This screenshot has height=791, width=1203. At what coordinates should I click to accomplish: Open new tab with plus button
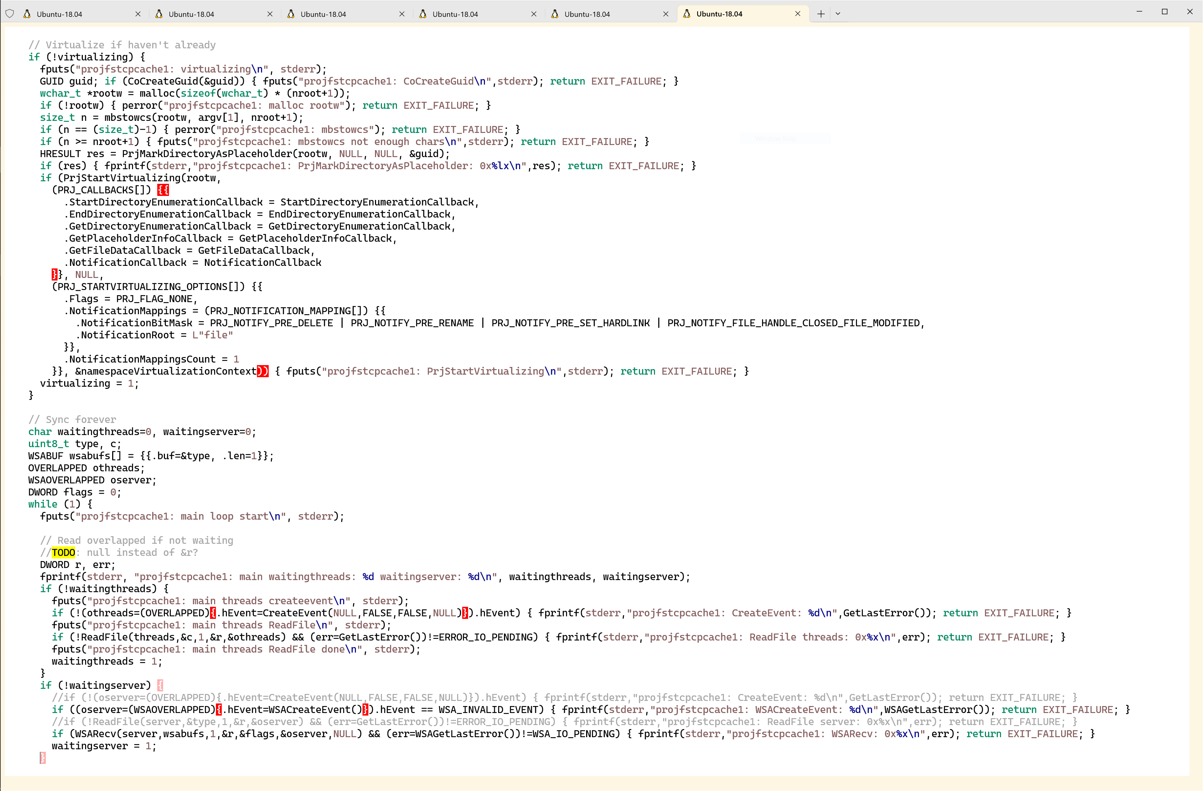[821, 14]
